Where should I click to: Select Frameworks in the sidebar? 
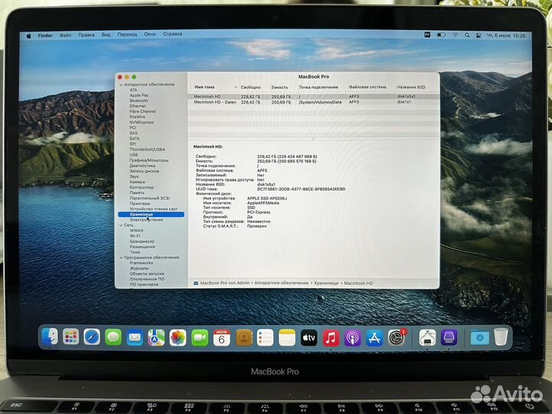[141, 263]
